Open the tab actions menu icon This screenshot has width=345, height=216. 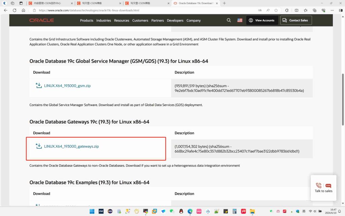21,3
